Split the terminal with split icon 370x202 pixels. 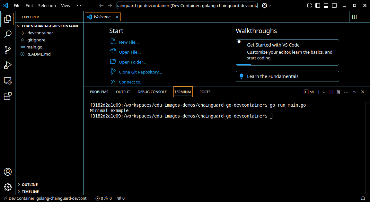(331, 92)
